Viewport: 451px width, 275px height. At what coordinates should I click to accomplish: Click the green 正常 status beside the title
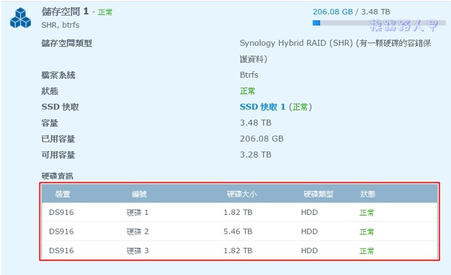pos(105,12)
